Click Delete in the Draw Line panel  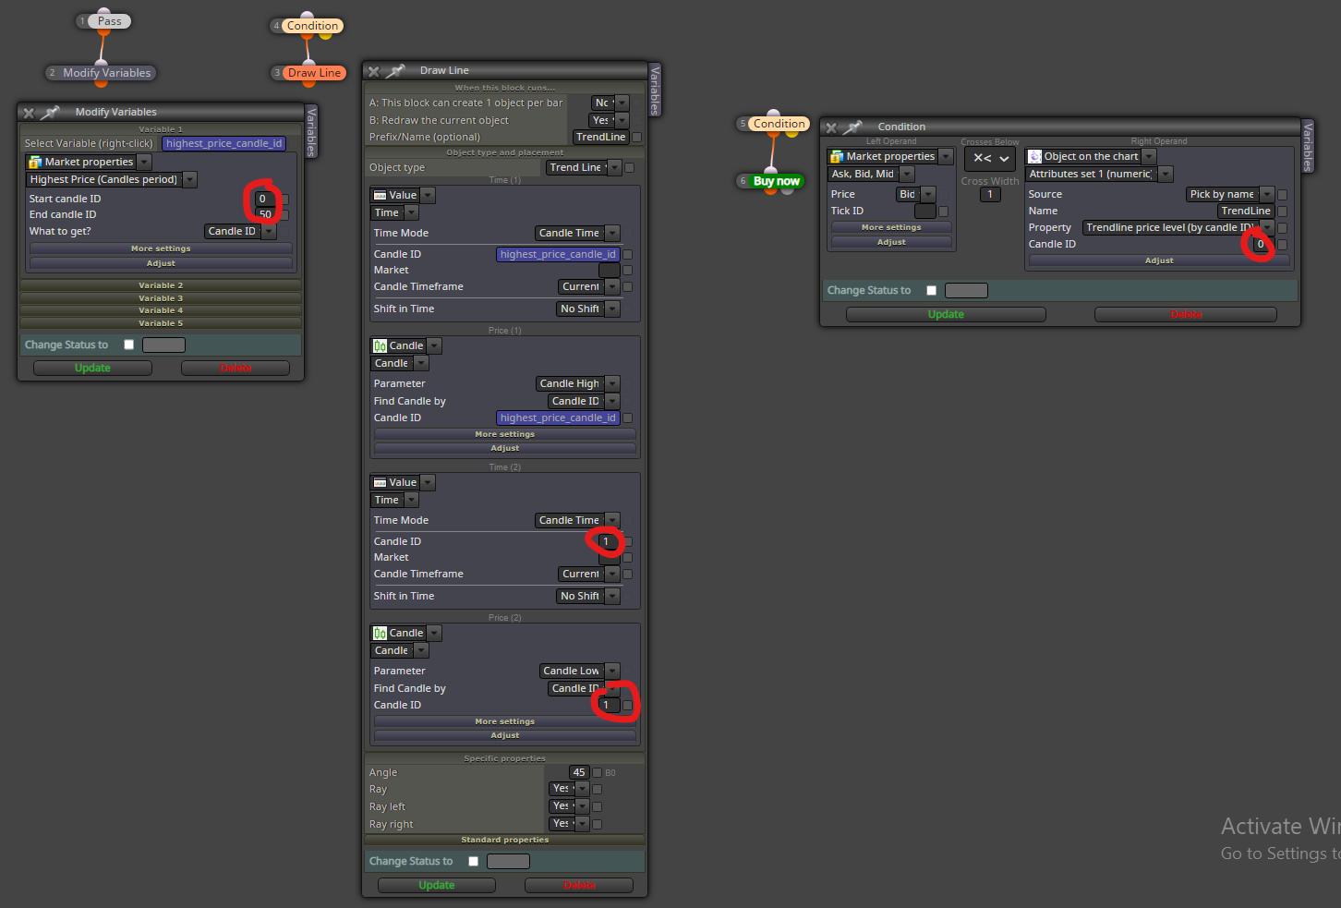579,885
